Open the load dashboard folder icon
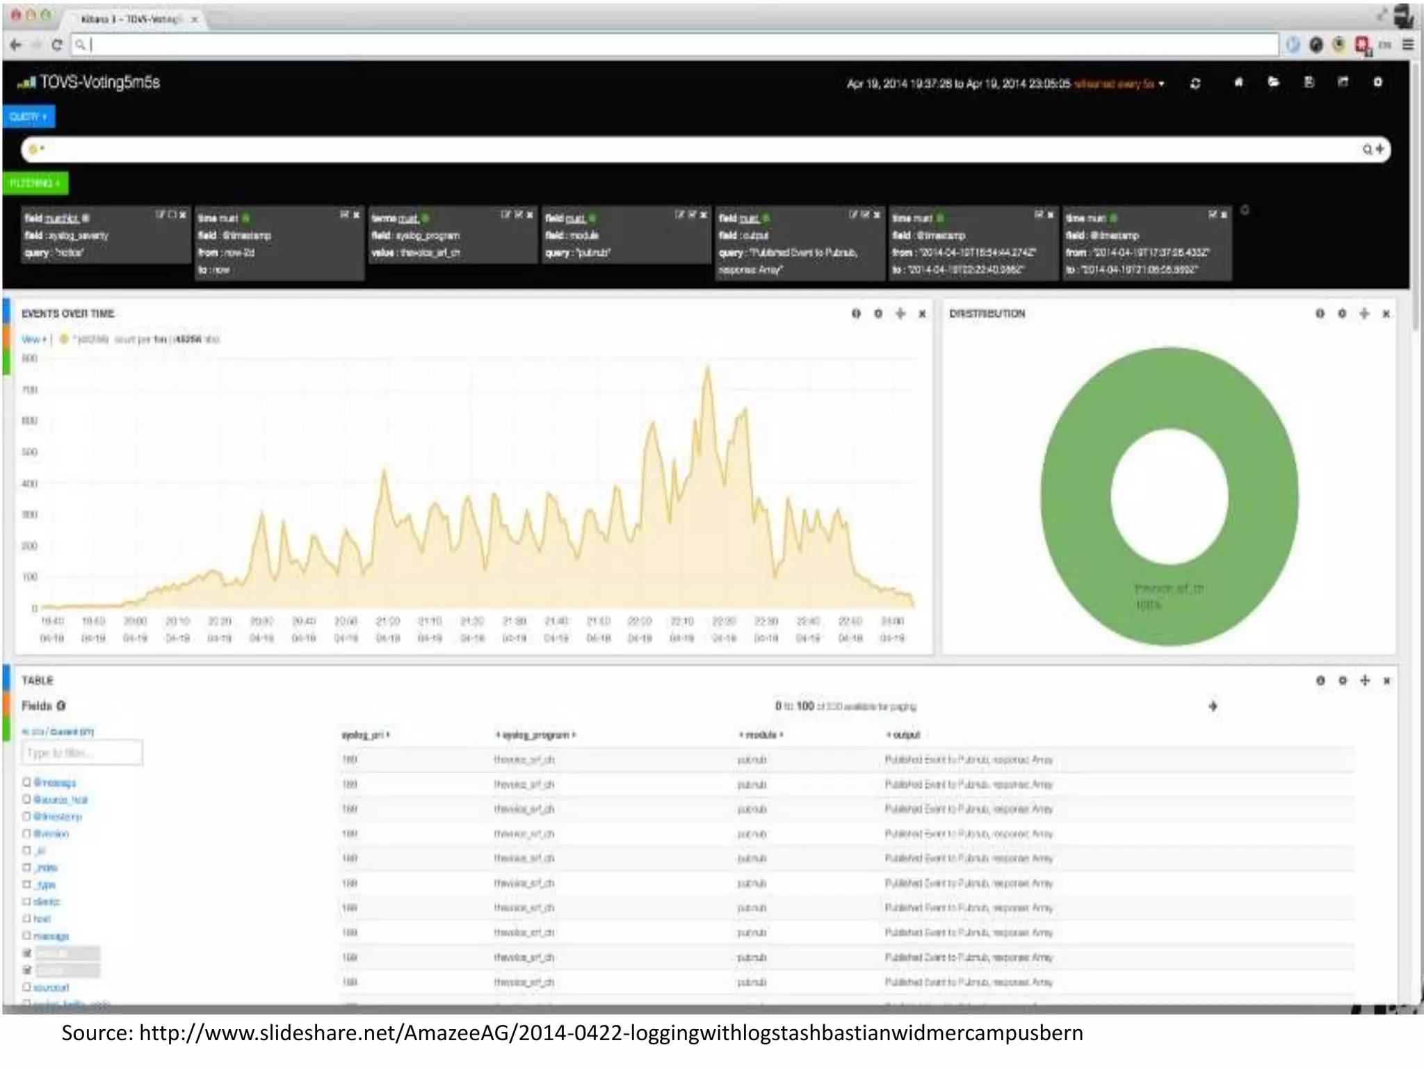 pyautogui.click(x=1273, y=83)
